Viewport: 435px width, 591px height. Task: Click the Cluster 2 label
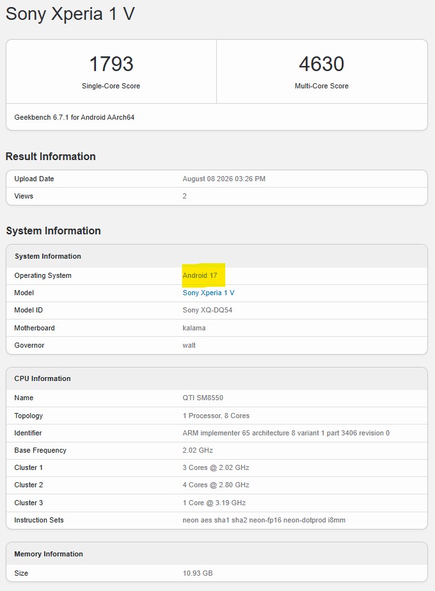tap(28, 485)
